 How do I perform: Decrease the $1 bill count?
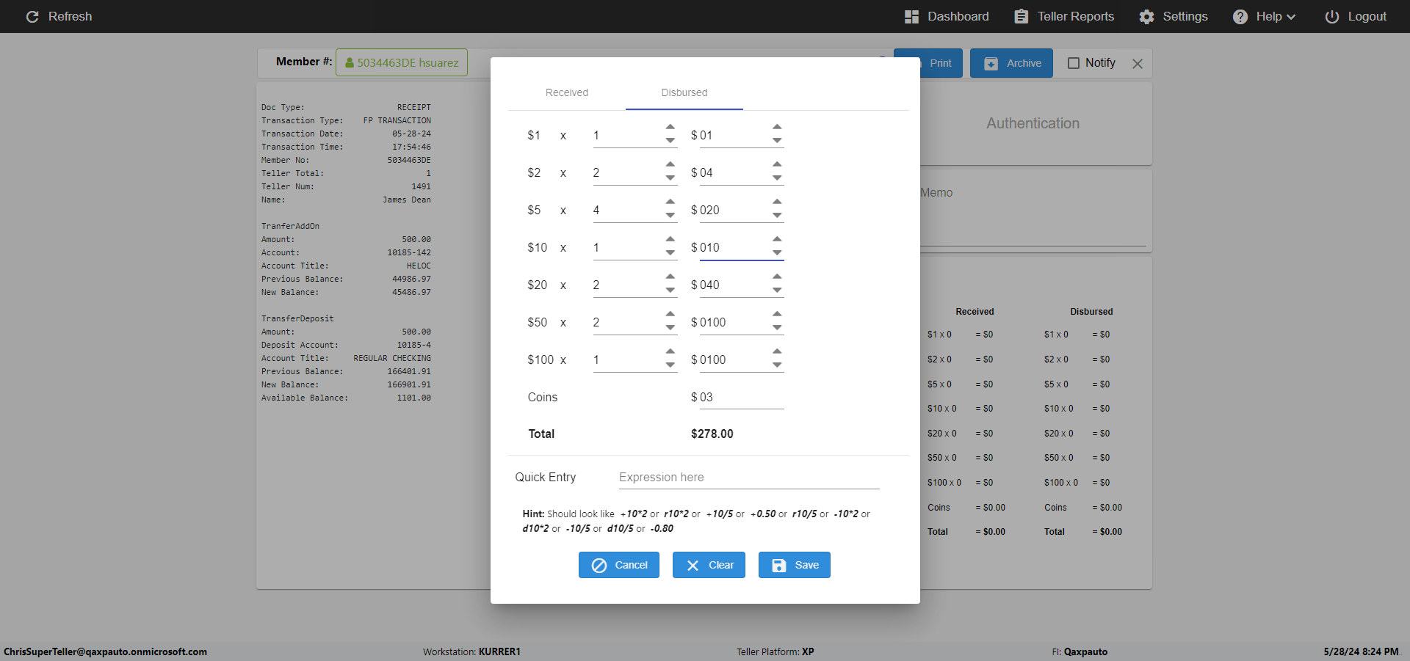[x=670, y=140]
